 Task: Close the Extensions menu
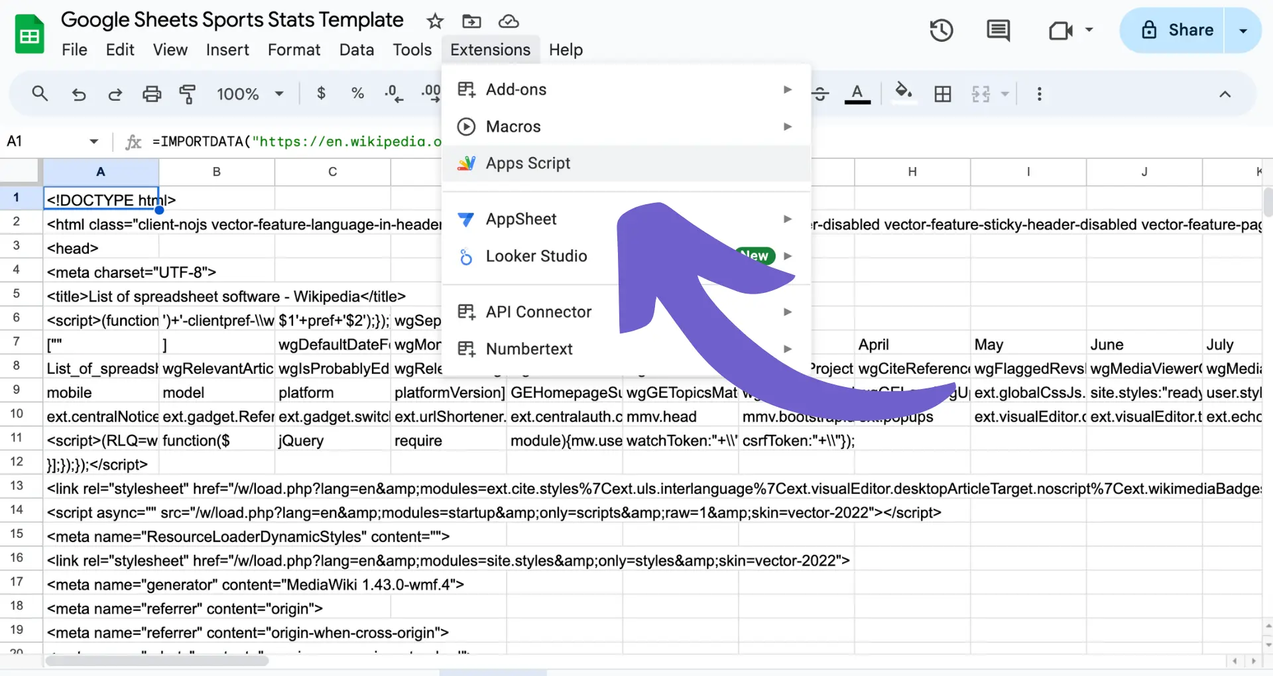(x=491, y=50)
